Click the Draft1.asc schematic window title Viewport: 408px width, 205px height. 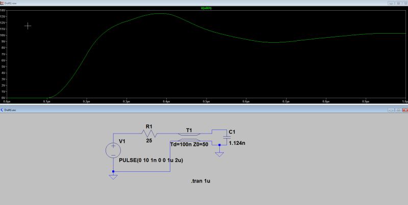tap(10, 110)
